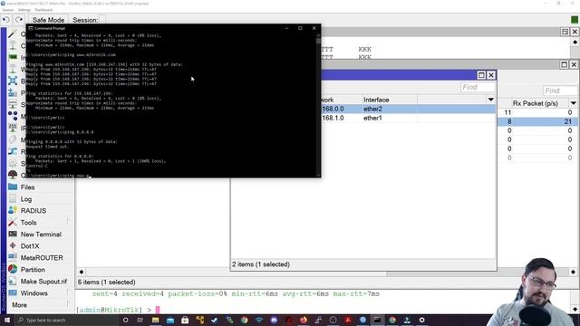Viewport: 580px width, 326px height.
Task: Click Make Supout.rif in sidebar
Action: tap(43, 282)
